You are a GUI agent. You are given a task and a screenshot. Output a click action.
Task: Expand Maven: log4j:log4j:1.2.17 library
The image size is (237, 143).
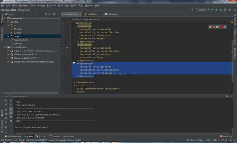click(8, 58)
